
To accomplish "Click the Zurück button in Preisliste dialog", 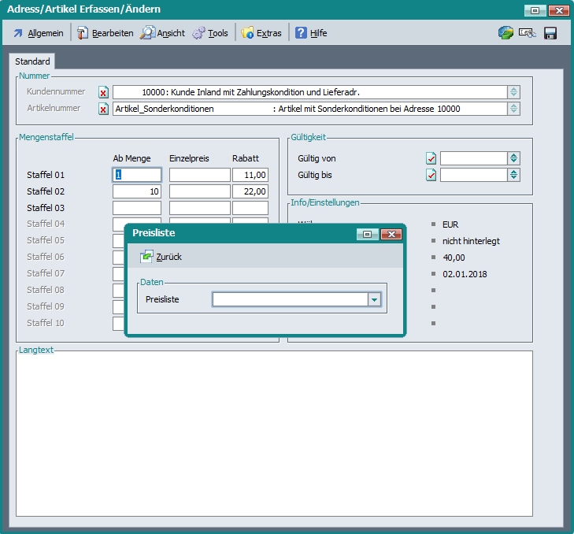I will coord(161,257).
